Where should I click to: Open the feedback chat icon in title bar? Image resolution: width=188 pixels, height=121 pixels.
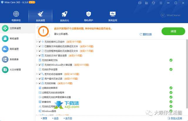point(140,3)
